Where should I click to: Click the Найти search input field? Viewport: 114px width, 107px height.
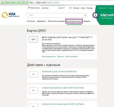pos(57,15)
